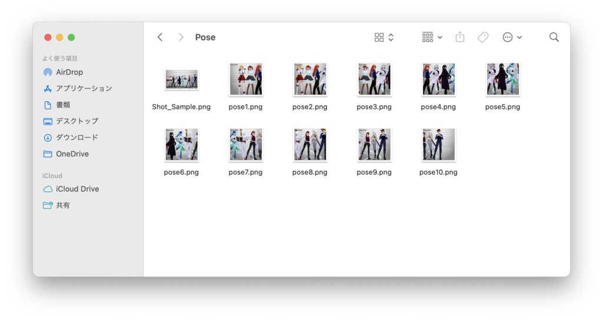This screenshot has height=320, width=603.
Task: Click the iCloud sidebar section heading
Action: [52, 175]
